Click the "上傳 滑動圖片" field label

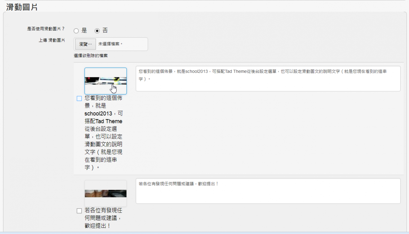52,40
